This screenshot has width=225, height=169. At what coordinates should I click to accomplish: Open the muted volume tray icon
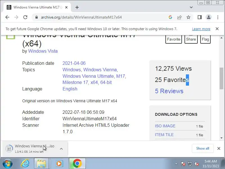coord(196,164)
